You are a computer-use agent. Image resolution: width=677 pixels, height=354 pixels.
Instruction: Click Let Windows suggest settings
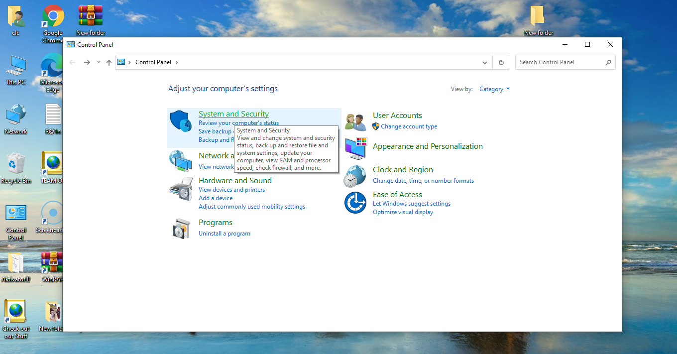411,204
